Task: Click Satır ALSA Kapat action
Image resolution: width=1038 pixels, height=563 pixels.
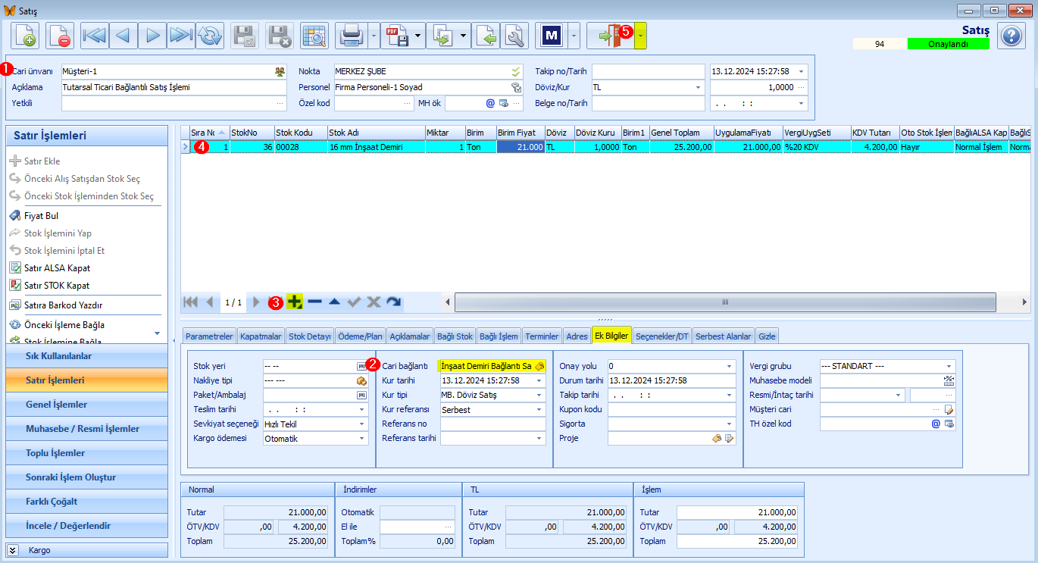Action: click(57, 268)
